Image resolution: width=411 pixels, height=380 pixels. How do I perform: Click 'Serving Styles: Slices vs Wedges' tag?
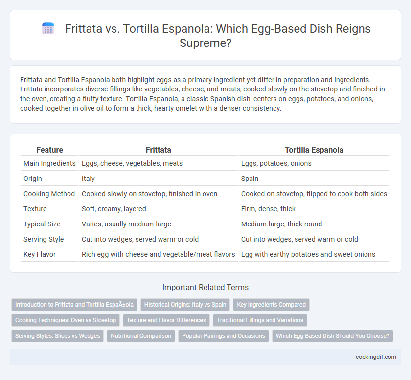click(x=57, y=336)
